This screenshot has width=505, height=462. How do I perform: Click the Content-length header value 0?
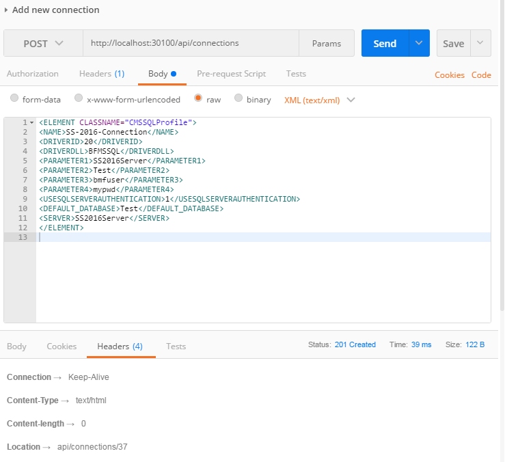click(x=83, y=423)
